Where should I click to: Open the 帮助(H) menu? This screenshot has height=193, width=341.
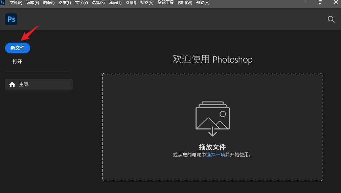click(x=203, y=3)
